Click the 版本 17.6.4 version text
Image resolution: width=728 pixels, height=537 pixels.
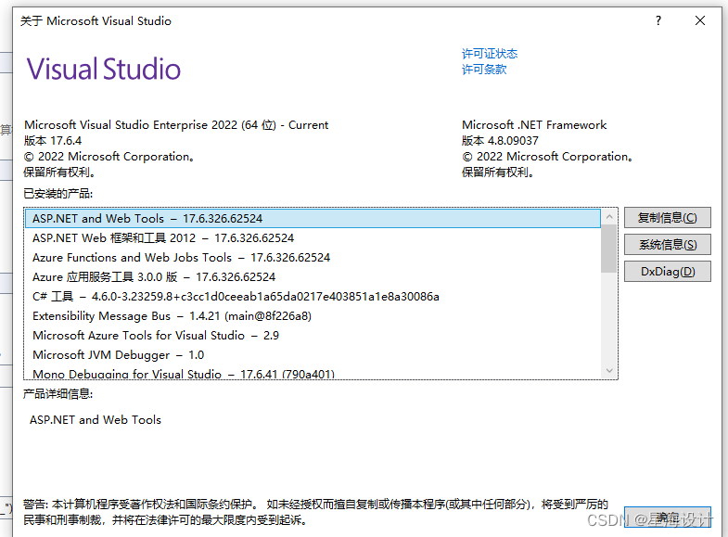(x=53, y=141)
